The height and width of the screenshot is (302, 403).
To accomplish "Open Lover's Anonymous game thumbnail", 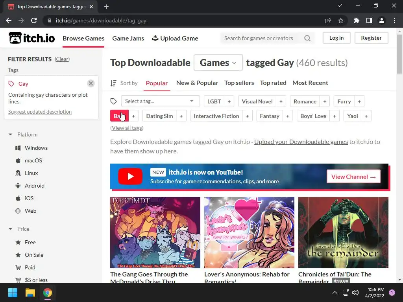I will tap(249, 233).
